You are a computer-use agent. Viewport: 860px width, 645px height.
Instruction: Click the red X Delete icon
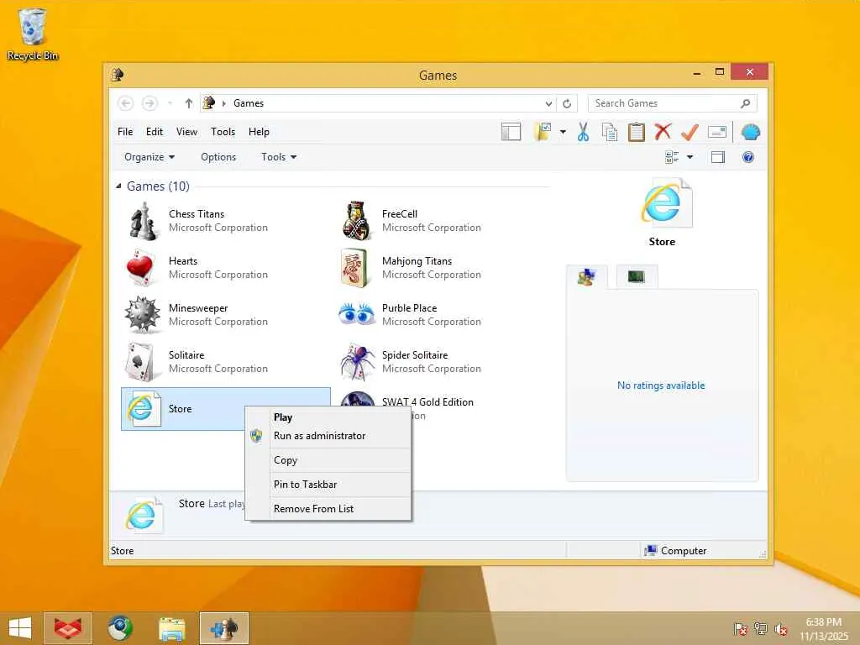pos(663,132)
